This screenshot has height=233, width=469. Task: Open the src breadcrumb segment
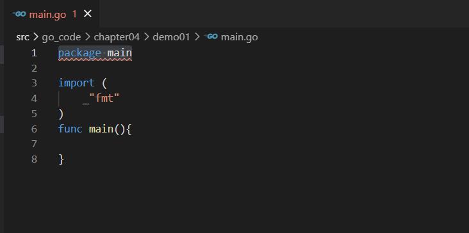coord(22,37)
